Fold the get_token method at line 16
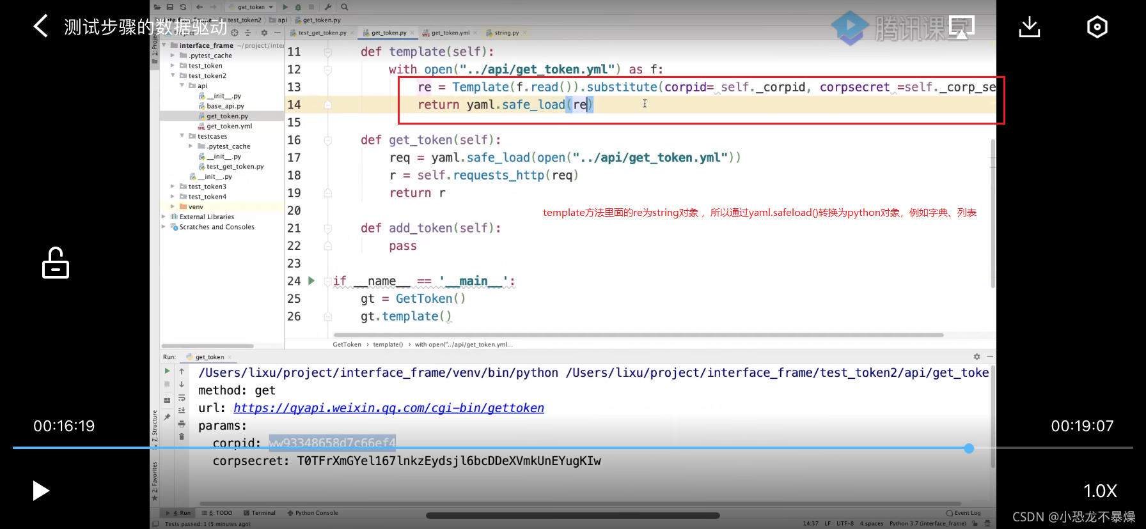1146x529 pixels. pyautogui.click(x=327, y=140)
